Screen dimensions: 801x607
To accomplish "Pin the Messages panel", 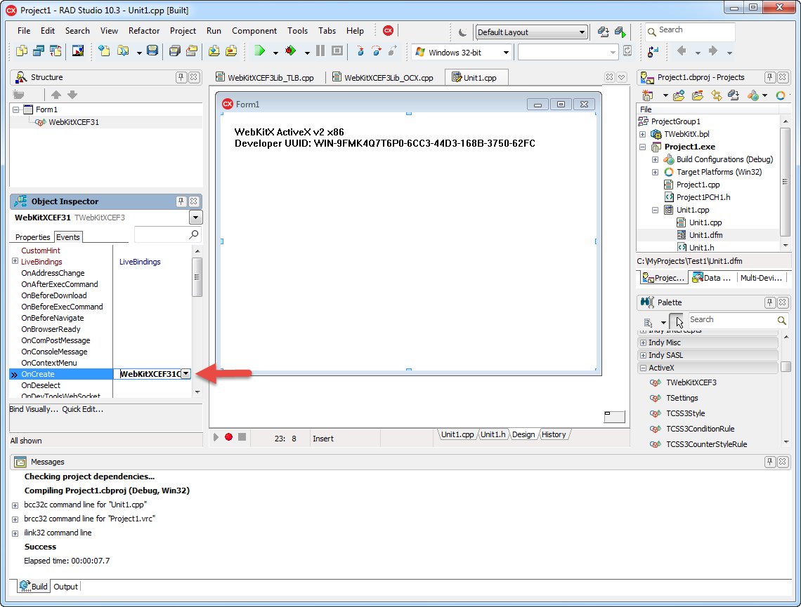I will click(769, 462).
